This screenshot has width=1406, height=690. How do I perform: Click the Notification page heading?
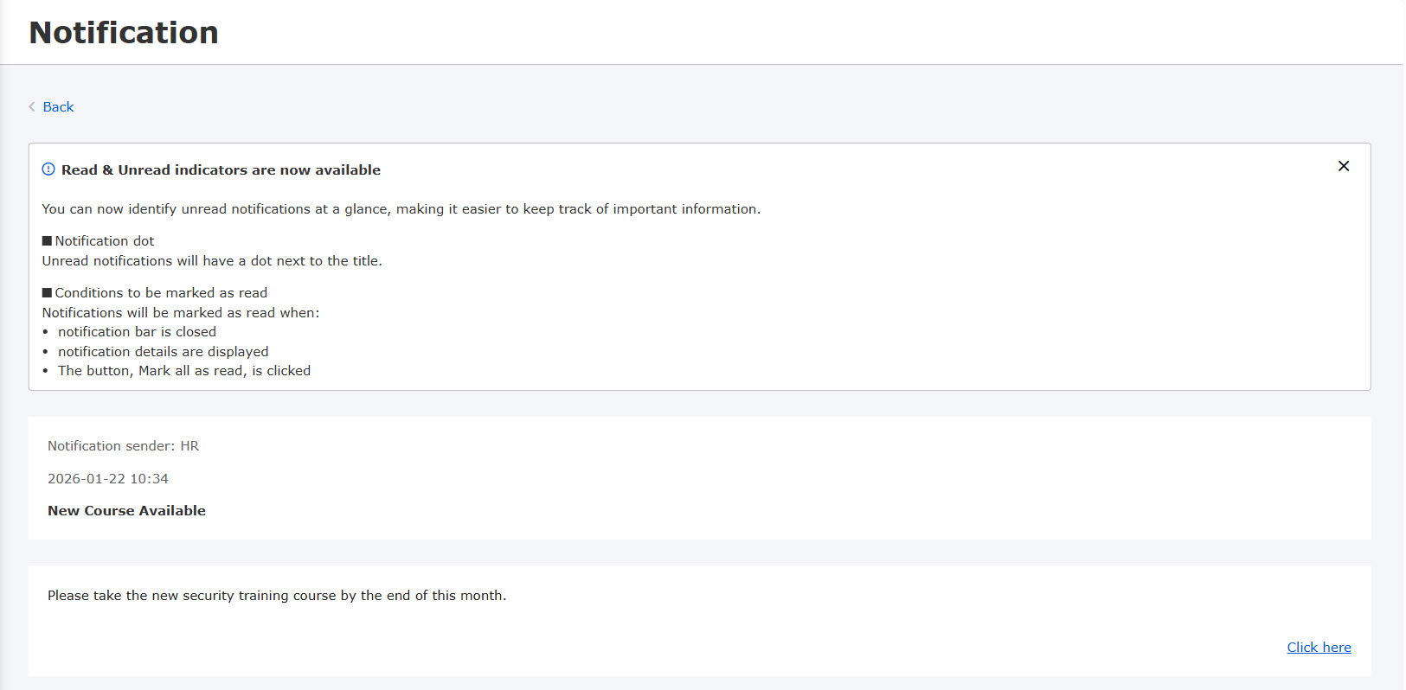(x=124, y=33)
